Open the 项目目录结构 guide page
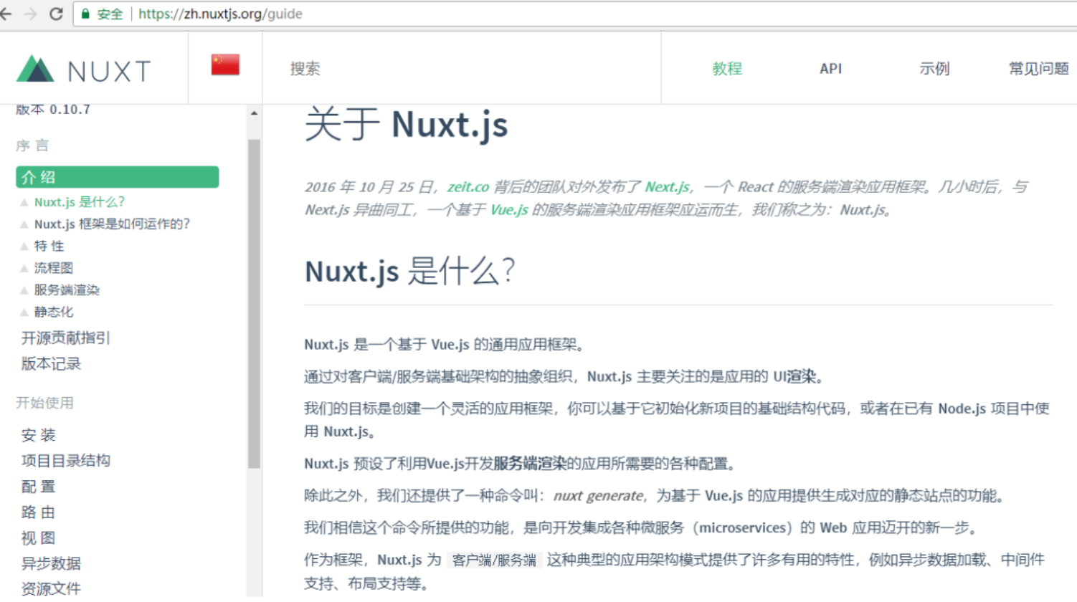Screen dimensions: 1077x602 click(66, 461)
